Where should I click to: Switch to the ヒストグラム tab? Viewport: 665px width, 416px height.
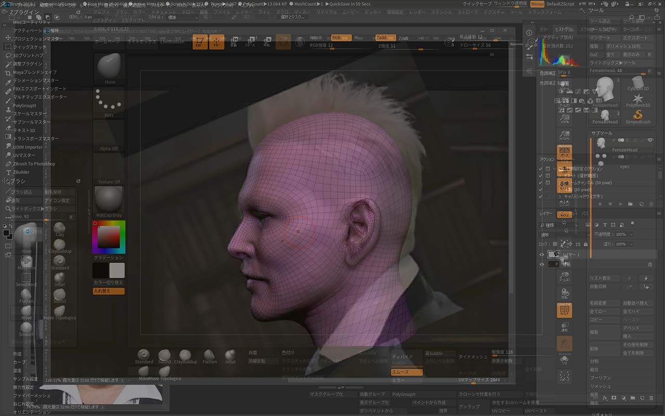click(x=564, y=30)
